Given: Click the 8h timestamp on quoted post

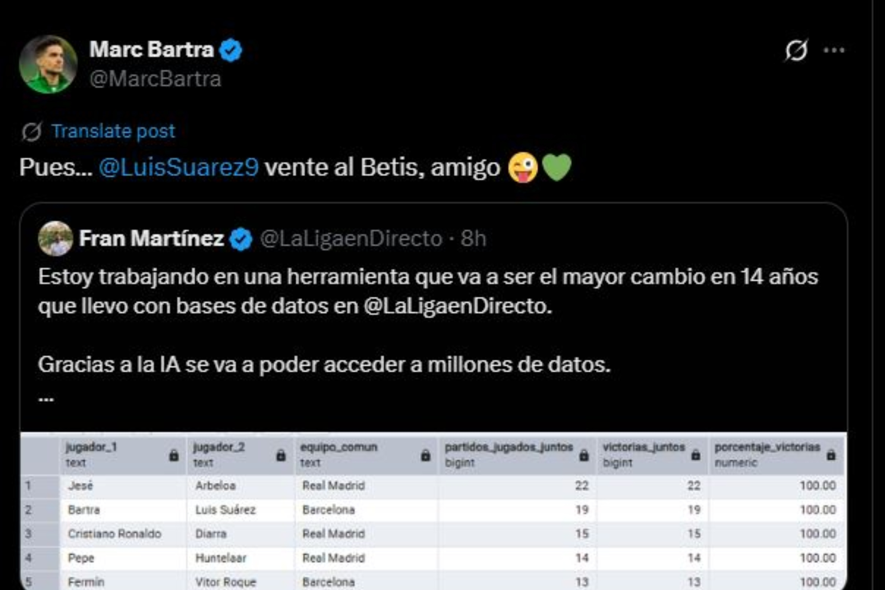Looking at the screenshot, I should [473, 239].
